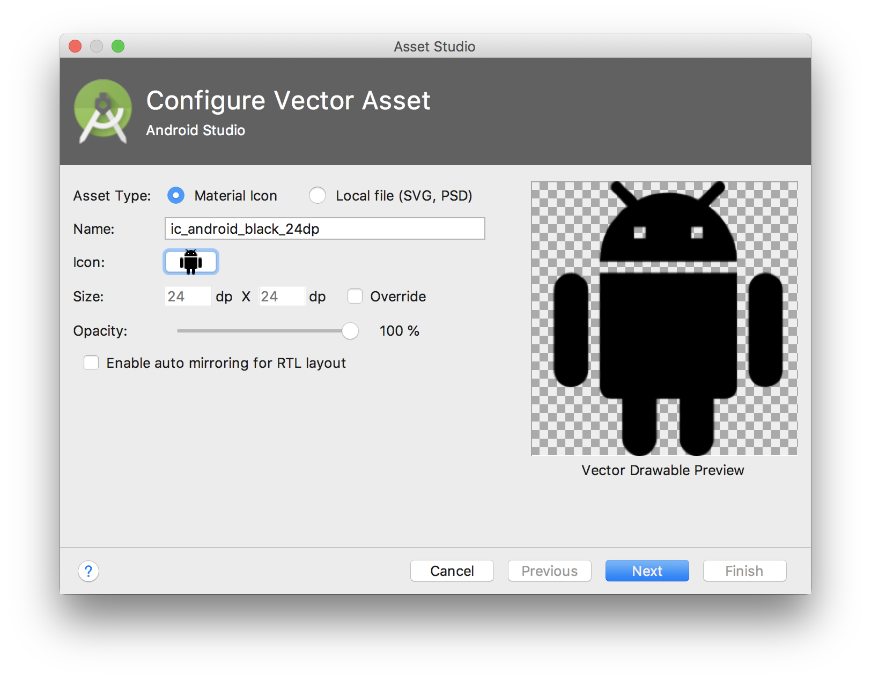Click the Opacity label
Viewport: 871px width, 680px height.
point(100,331)
